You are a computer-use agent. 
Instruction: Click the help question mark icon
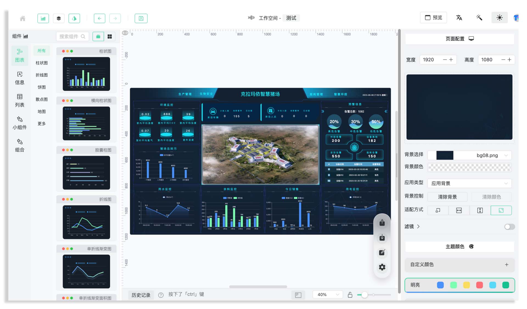pos(161,295)
